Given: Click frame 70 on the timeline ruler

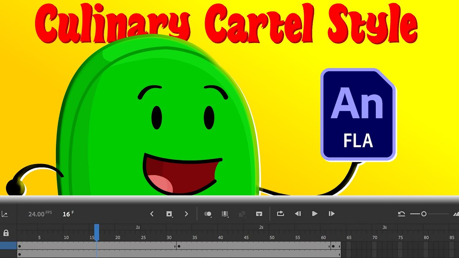Looking at the screenshot, I should click(x=375, y=238).
